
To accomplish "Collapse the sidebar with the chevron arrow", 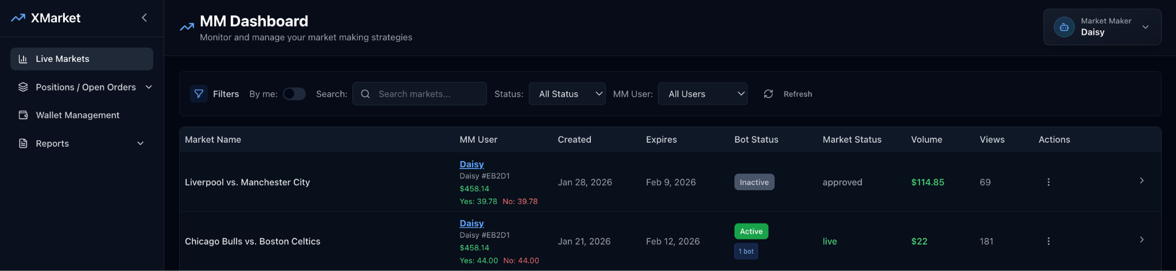I will tap(144, 18).
